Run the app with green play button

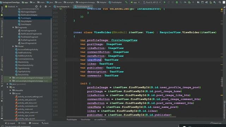[x=165, y=2]
